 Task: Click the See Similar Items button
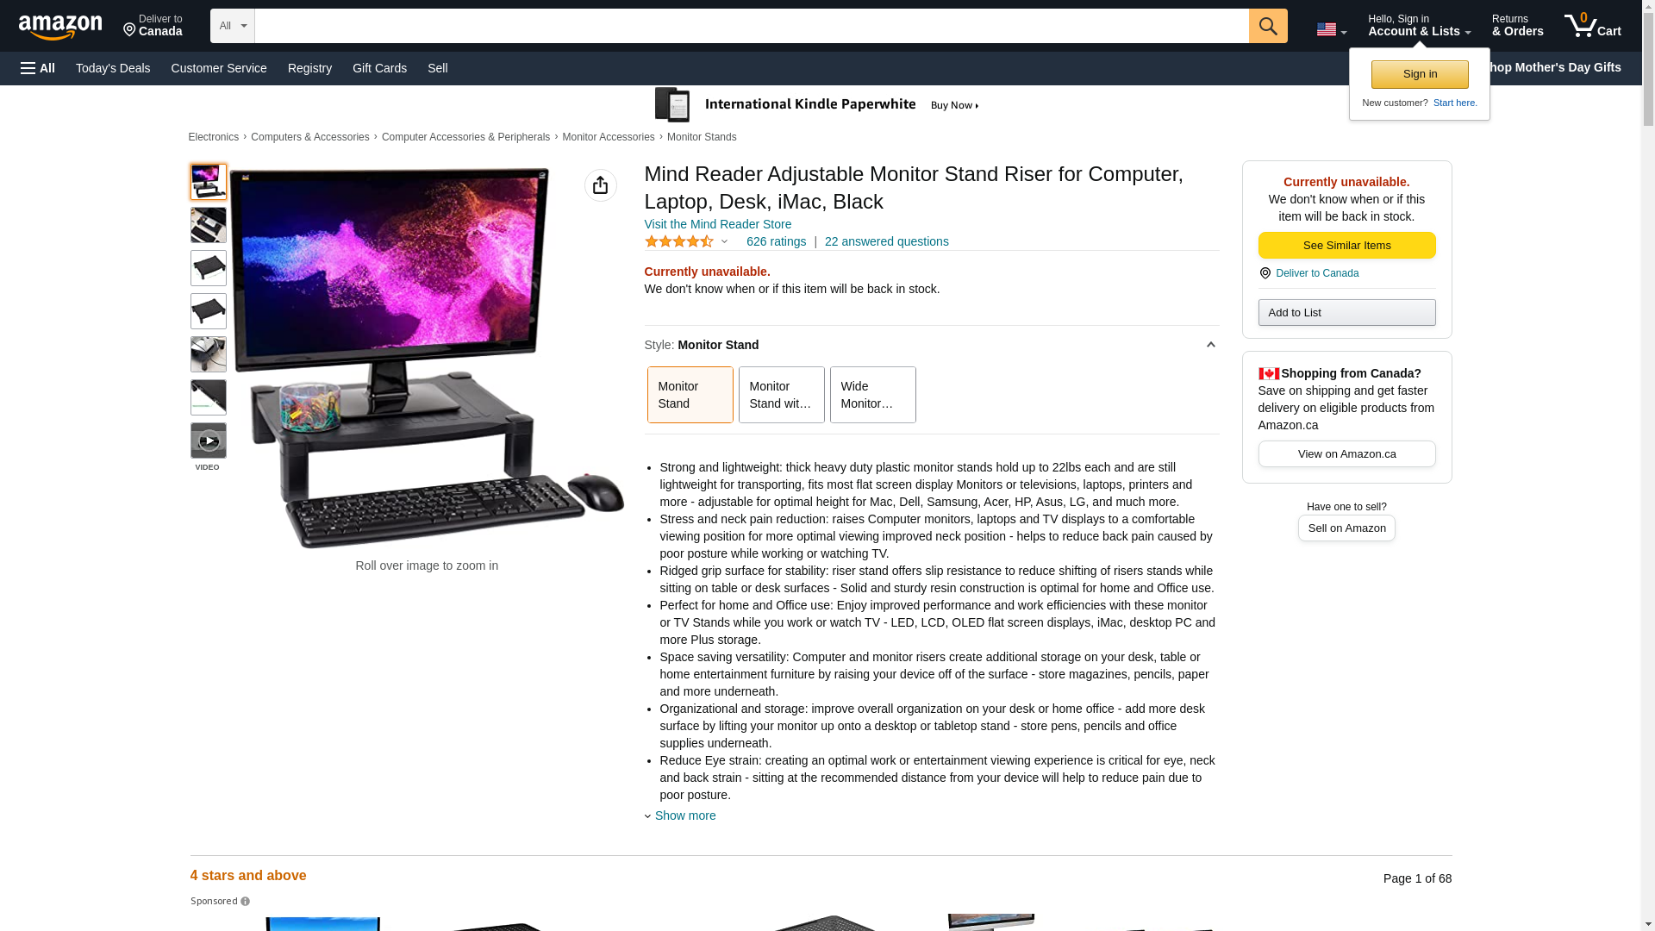(1346, 245)
